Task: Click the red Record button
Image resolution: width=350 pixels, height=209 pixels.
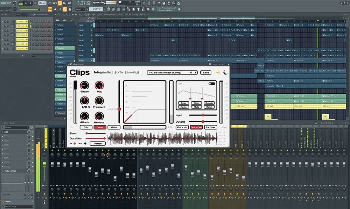Action: point(35,3)
